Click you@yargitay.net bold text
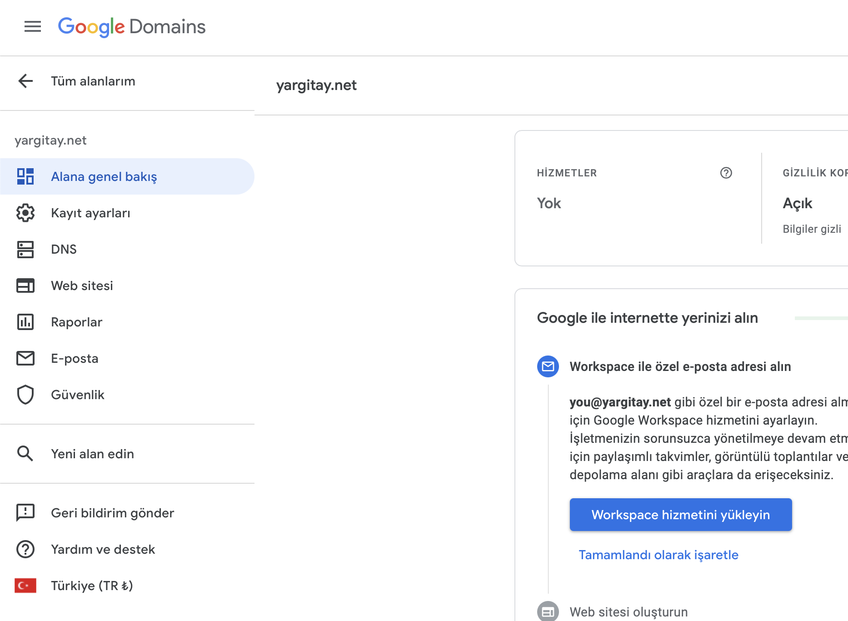 (620, 402)
